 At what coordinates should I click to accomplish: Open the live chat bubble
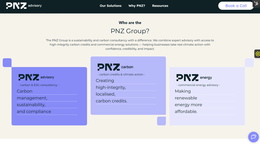253,137
